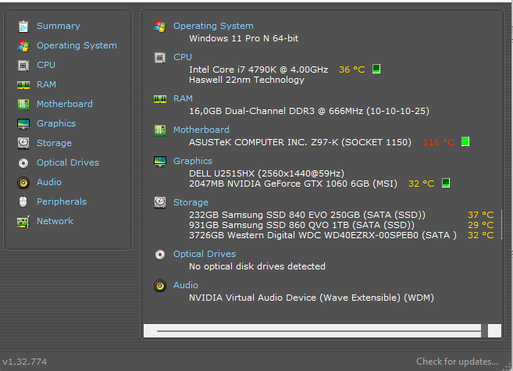Click the Graphics heading in summary panel
The width and height of the screenshot is (513, 371).
click(x=192, y=161)
